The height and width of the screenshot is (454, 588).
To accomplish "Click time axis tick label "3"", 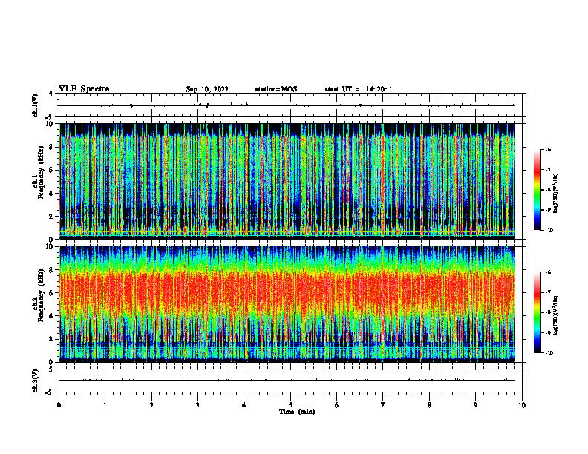I will pos(197,405).
